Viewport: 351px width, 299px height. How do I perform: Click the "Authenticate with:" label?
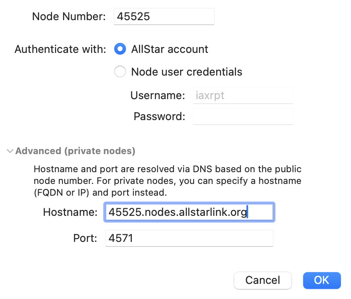pyautogui.click(x=60, y=49)
